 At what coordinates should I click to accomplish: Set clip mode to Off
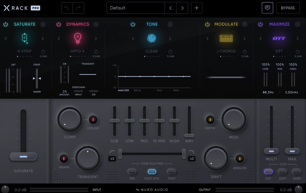pos(268,172)
